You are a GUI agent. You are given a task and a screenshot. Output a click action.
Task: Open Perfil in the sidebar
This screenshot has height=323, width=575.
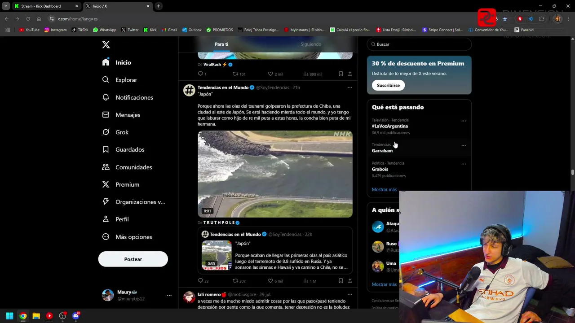click(x=115, y=219)
